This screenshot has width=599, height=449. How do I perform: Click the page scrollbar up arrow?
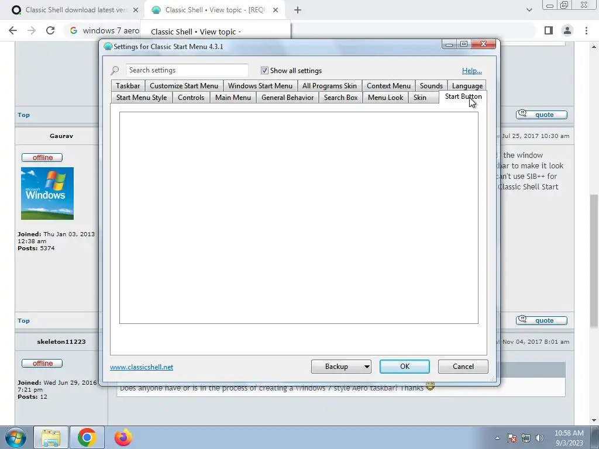(x=594, y=47)
